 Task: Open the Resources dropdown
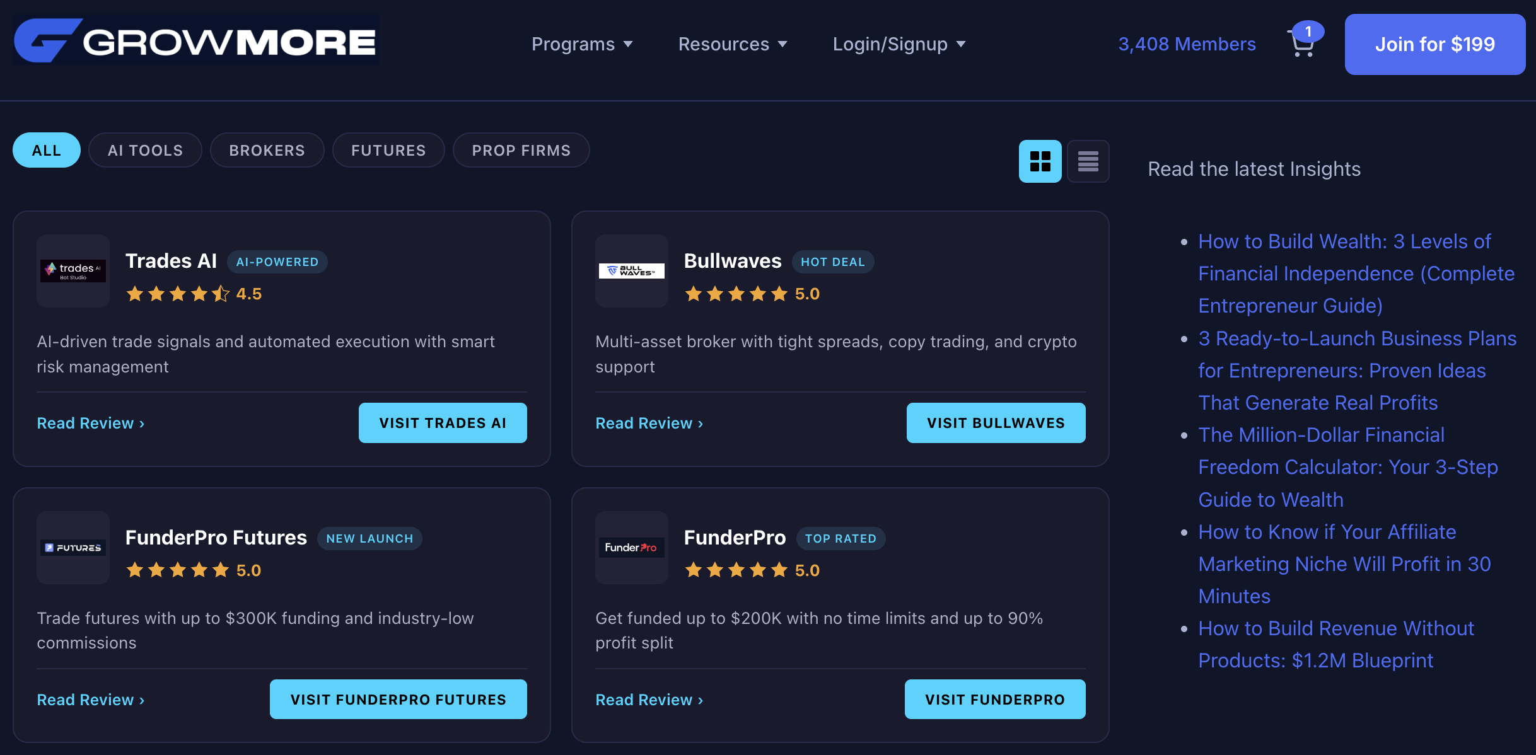(732, 44)
